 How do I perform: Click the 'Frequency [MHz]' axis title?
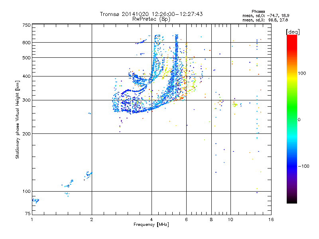151,225
